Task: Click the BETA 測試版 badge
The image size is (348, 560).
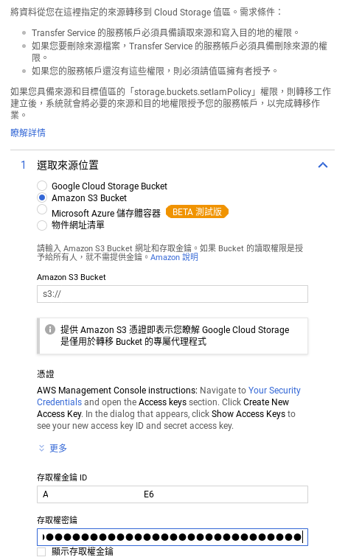Action: coord(197,211)
